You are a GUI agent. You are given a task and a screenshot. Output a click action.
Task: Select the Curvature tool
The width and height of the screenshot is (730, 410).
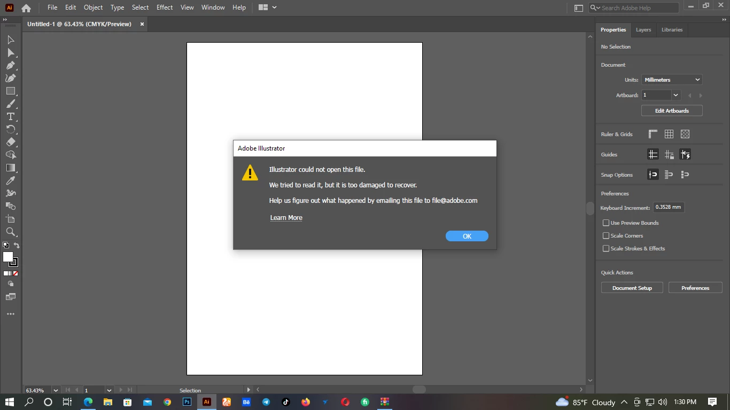tap(11, 78)
